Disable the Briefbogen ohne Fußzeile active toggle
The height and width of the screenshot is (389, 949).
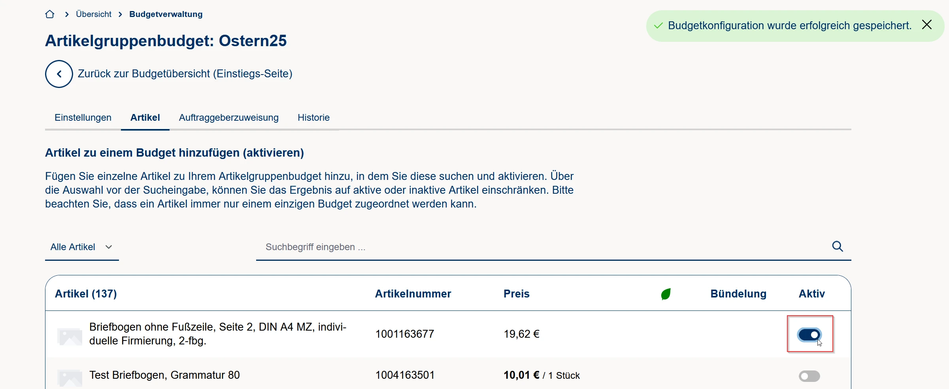(x=809, y=335)
